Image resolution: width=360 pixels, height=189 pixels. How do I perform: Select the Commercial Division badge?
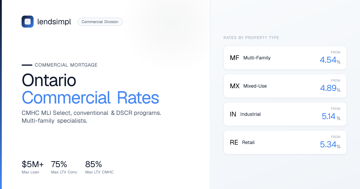[x=100, y=22]
